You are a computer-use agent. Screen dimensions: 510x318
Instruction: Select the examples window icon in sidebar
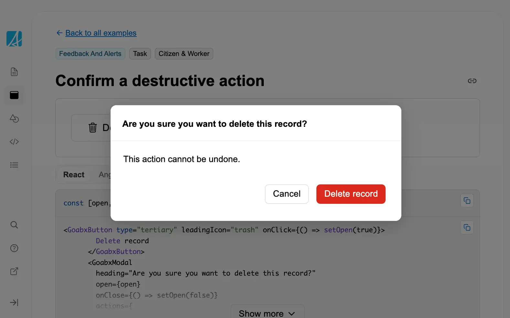[x=14, y=95]
